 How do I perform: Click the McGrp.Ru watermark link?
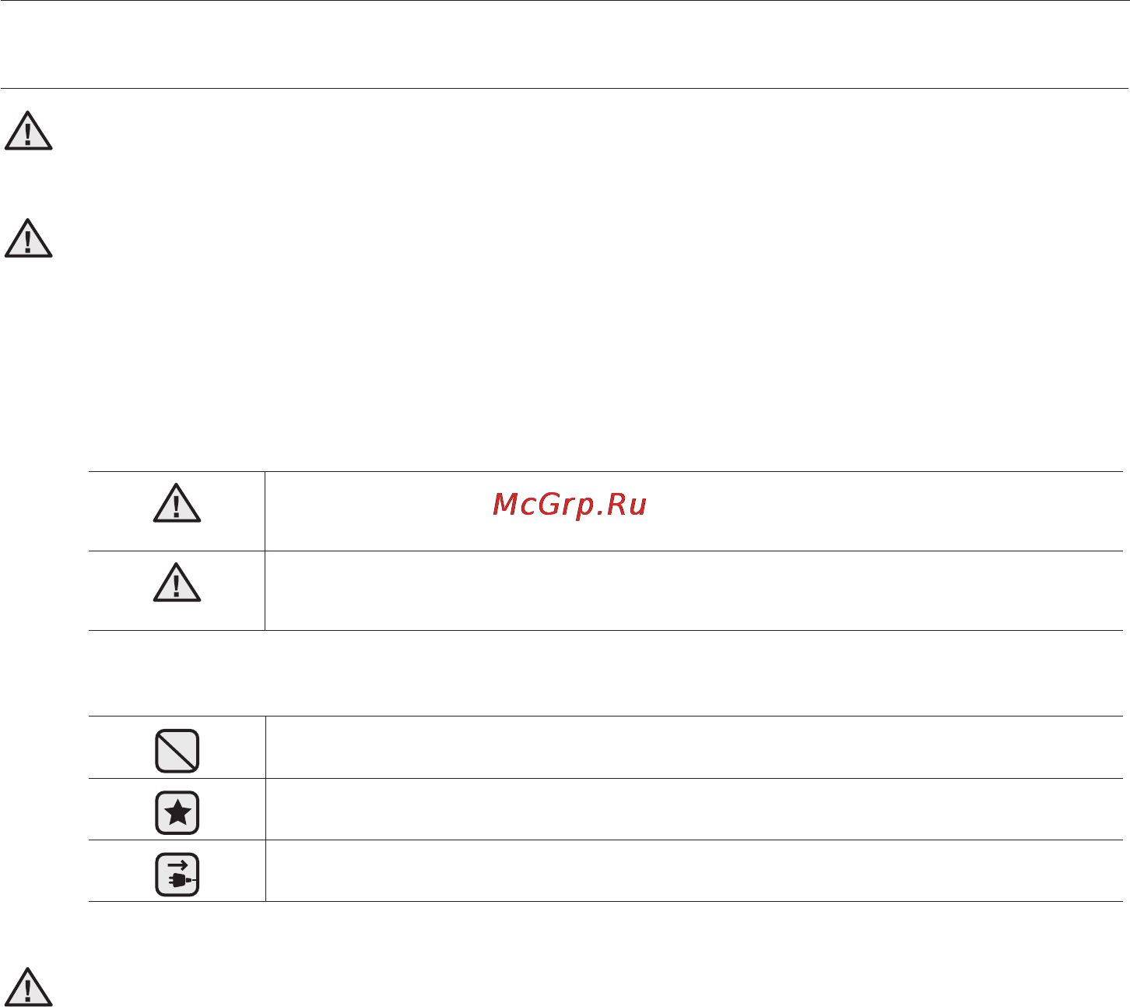point(570,505)
